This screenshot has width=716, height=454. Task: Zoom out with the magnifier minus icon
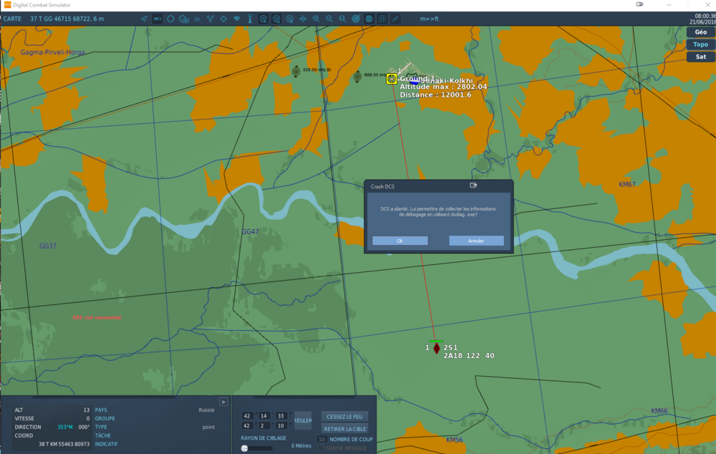click(x=329, y=19)
